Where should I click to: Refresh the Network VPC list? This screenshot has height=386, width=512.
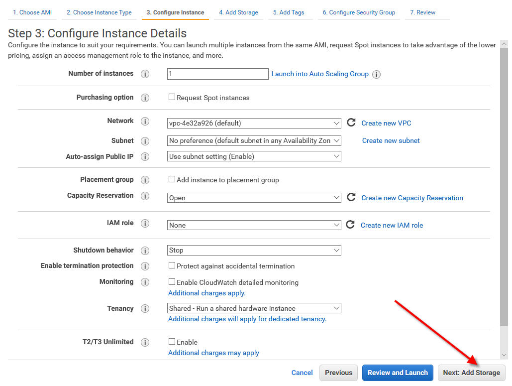coord(351,123)
